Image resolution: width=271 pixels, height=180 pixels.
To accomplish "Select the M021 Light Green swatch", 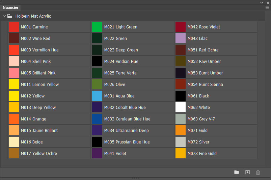I will (97, 27).
